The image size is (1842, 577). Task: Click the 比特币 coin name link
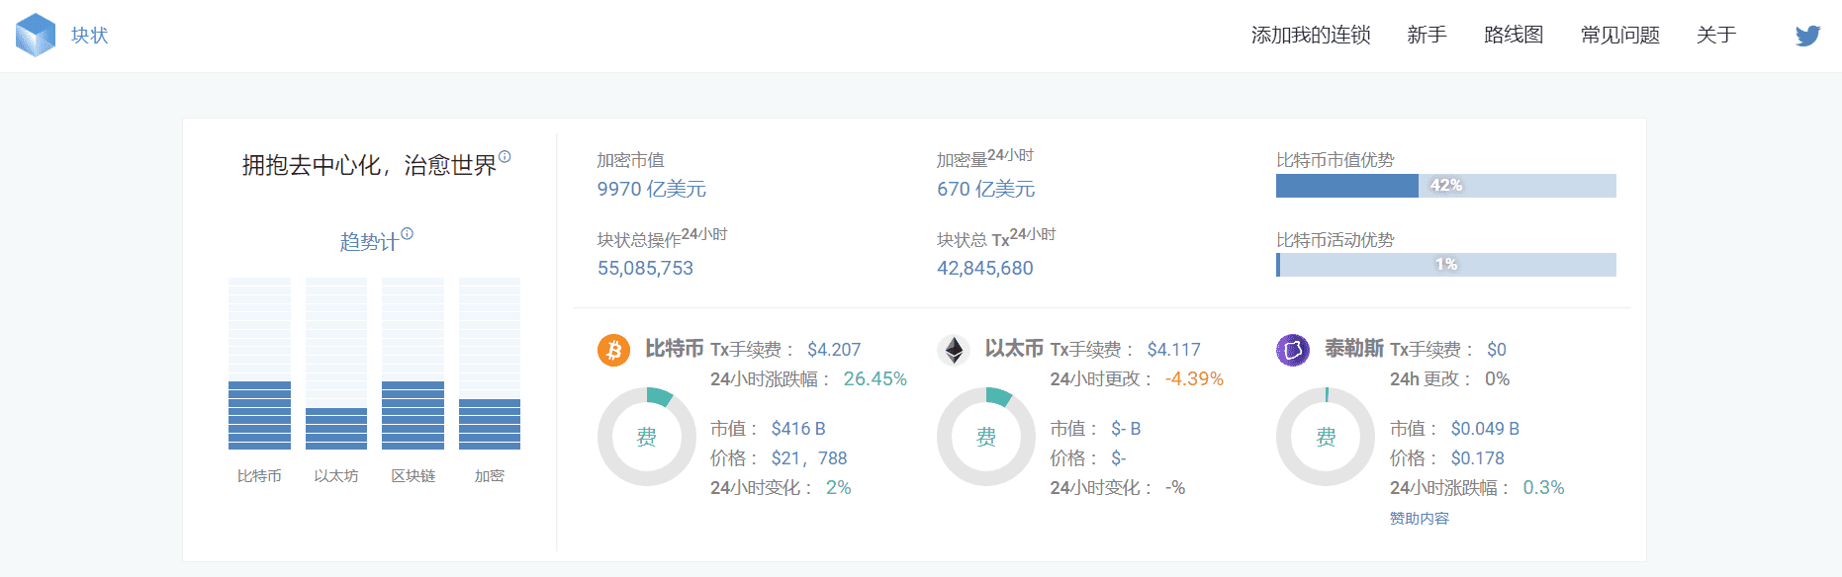(674, 349)
